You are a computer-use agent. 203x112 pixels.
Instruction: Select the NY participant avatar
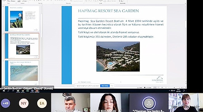[24, 103]
